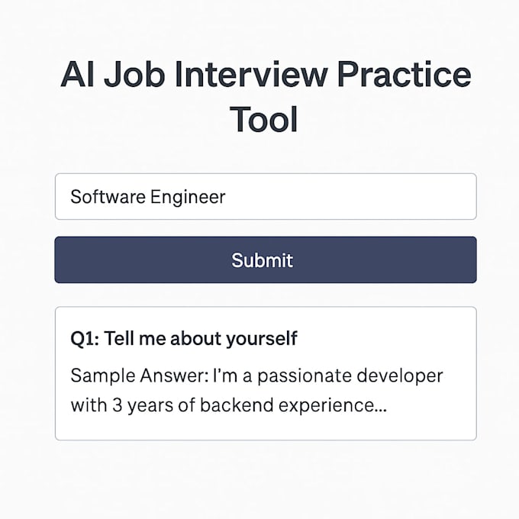The width and height of the screenshot is (519, 519).
Task: Click the Software Engineer job title input field
Action: click(x=266, y=196)
